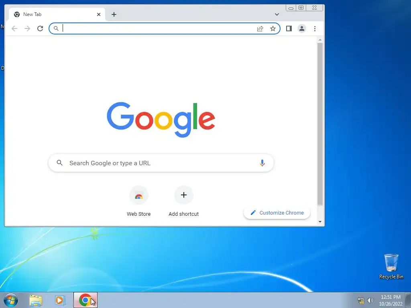Minimize the Chrome window
The image size is (411, 308).
pyautogui.click(x=291, y=8)
